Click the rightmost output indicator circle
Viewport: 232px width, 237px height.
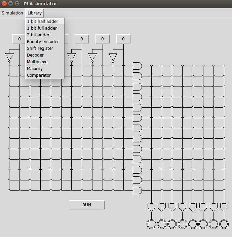click(x=224, y=224)
